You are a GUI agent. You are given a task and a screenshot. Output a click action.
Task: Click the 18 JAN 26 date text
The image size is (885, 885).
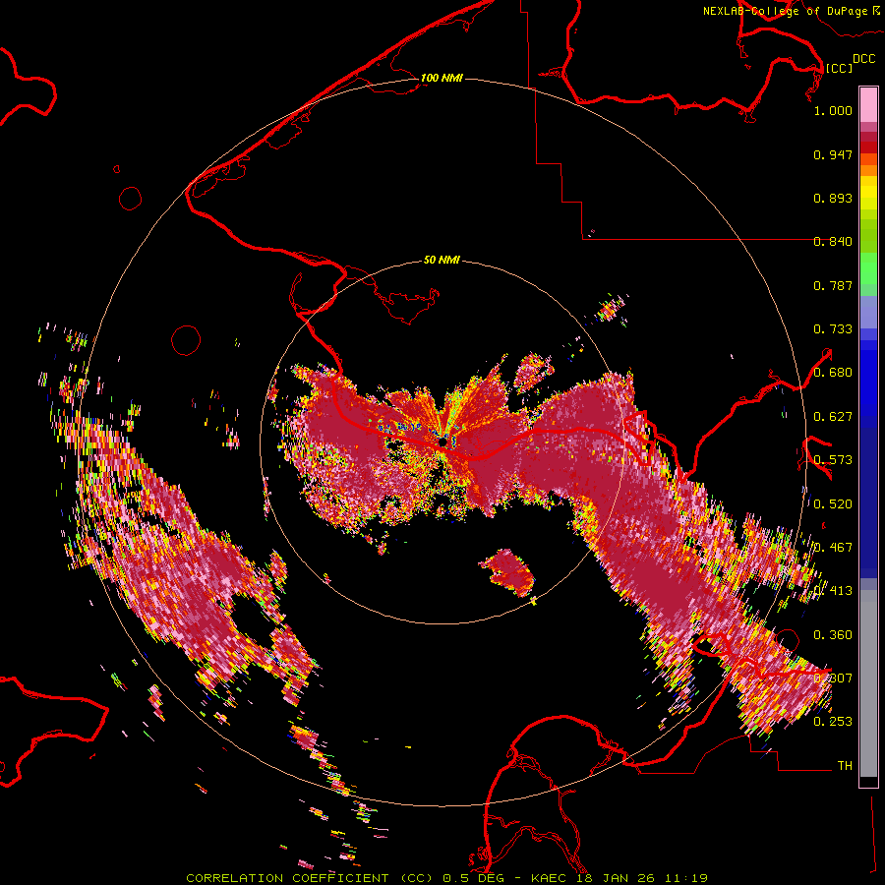(x=616, y=878)
